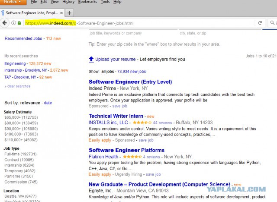This screenshot has height=202, width=277.
Task: Click the job title keywords input field
Action: click(133, 33)
